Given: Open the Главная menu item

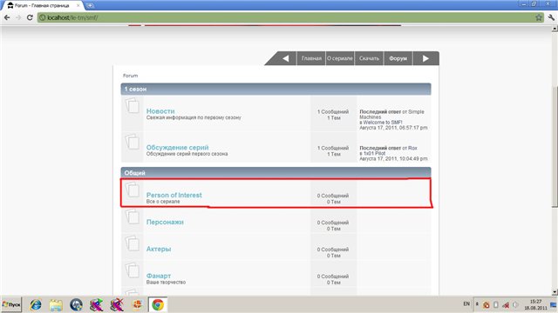Looking at the screenshot, I should 311,58.
